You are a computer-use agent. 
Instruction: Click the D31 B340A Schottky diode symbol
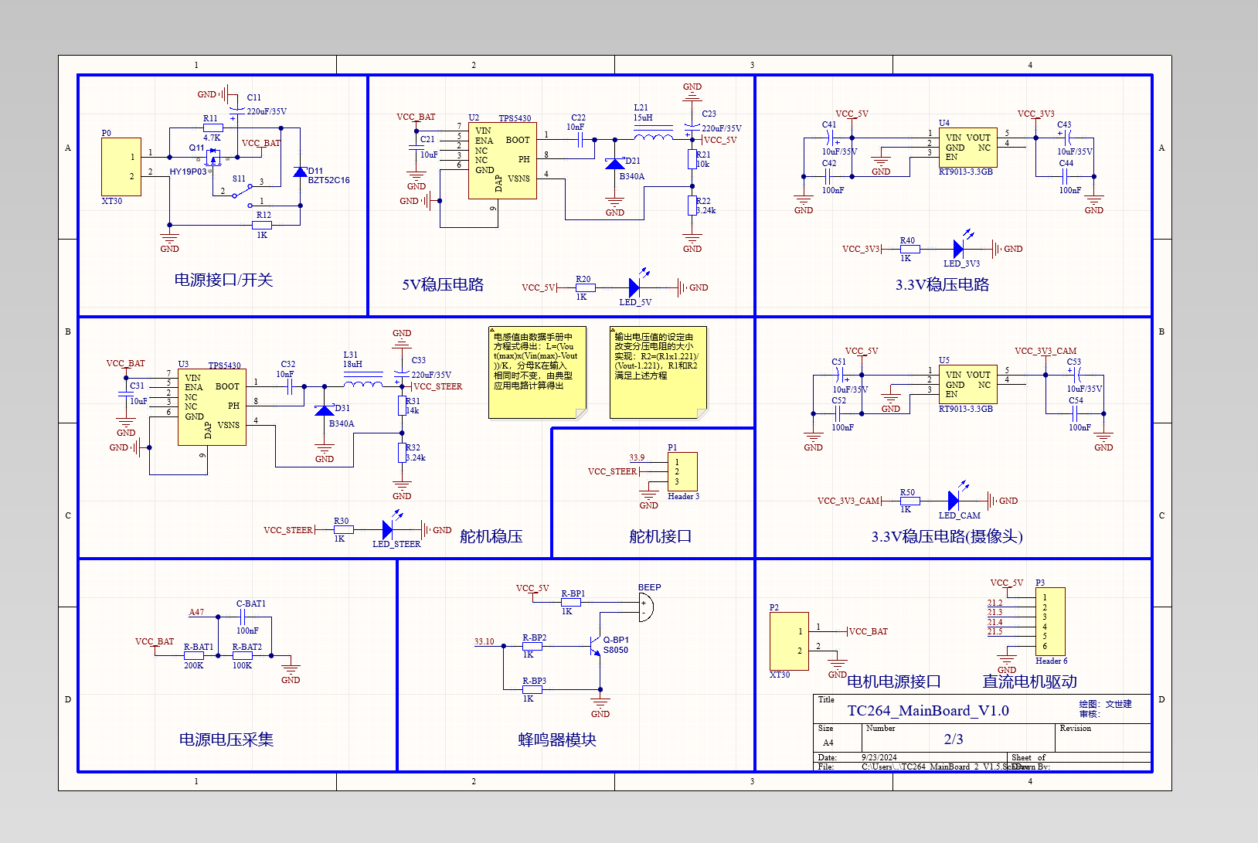point(325,410)
